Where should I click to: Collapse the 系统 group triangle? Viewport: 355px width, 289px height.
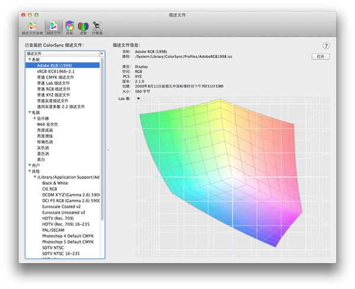pos(30,60)
